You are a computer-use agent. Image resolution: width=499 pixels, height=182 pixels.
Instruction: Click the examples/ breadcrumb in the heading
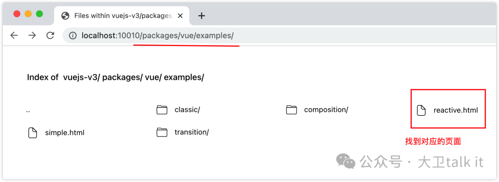click(x=184, y=77)
